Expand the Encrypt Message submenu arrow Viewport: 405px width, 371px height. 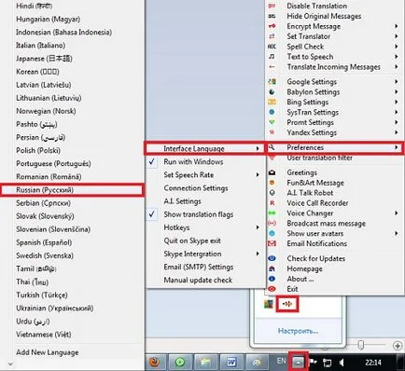coord(397,26)
